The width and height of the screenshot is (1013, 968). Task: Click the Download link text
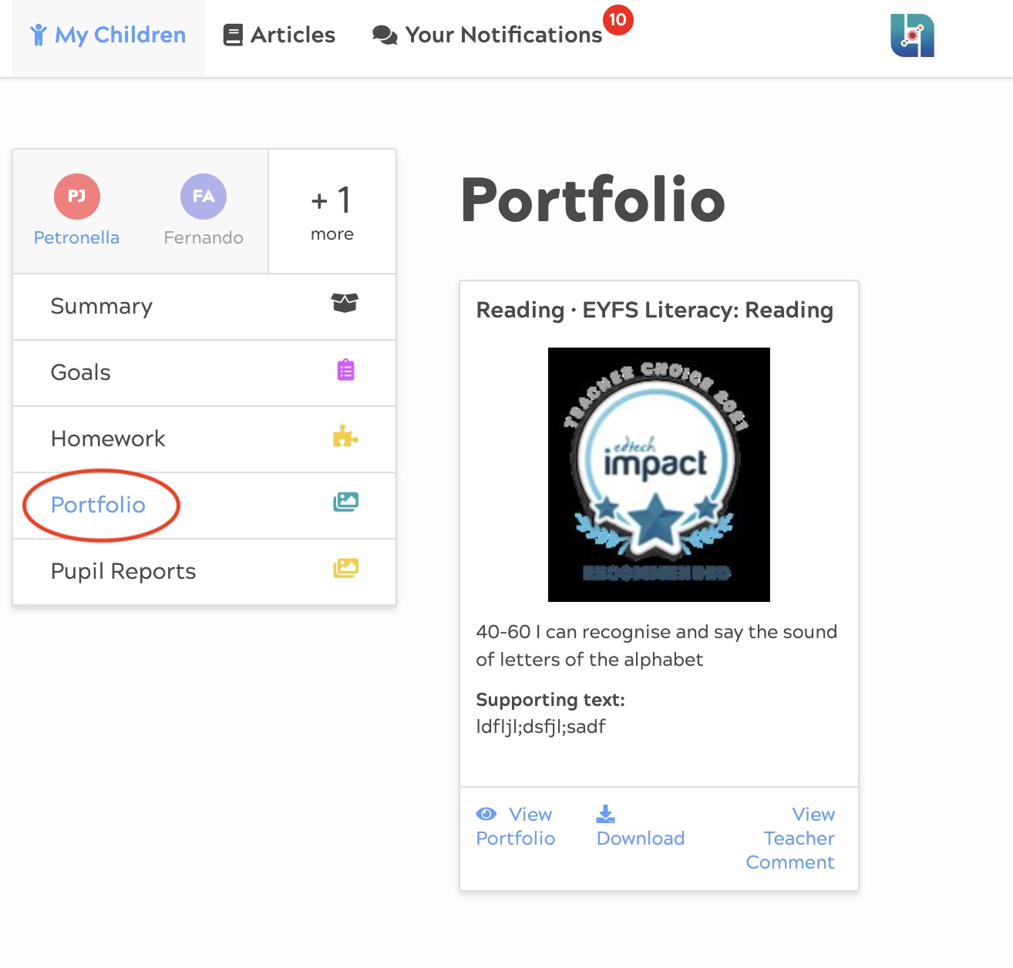[641, 839]
